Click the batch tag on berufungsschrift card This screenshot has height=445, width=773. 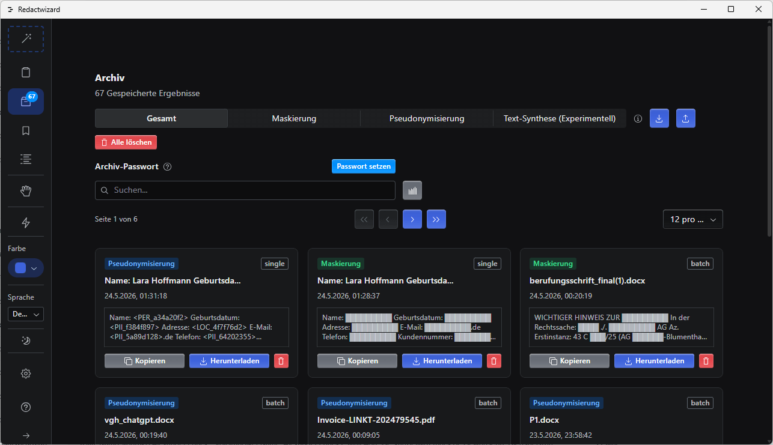coord(700,264)
